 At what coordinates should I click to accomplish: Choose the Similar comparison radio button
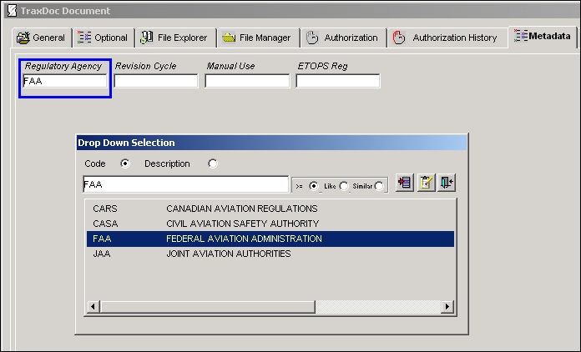[379, 186]
